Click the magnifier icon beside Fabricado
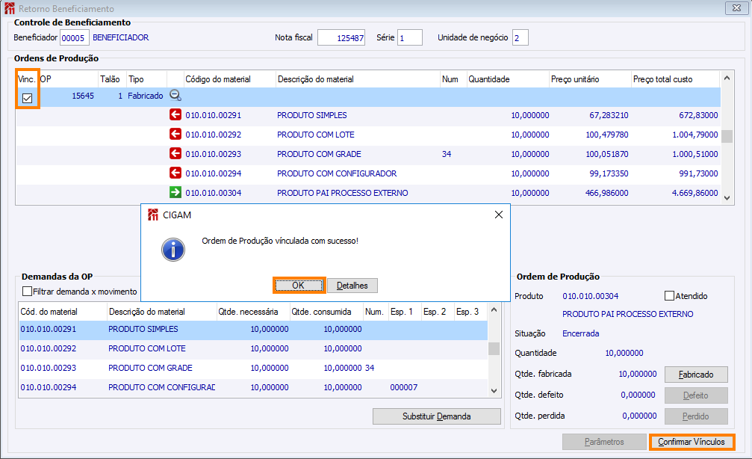 click(175, 96)
